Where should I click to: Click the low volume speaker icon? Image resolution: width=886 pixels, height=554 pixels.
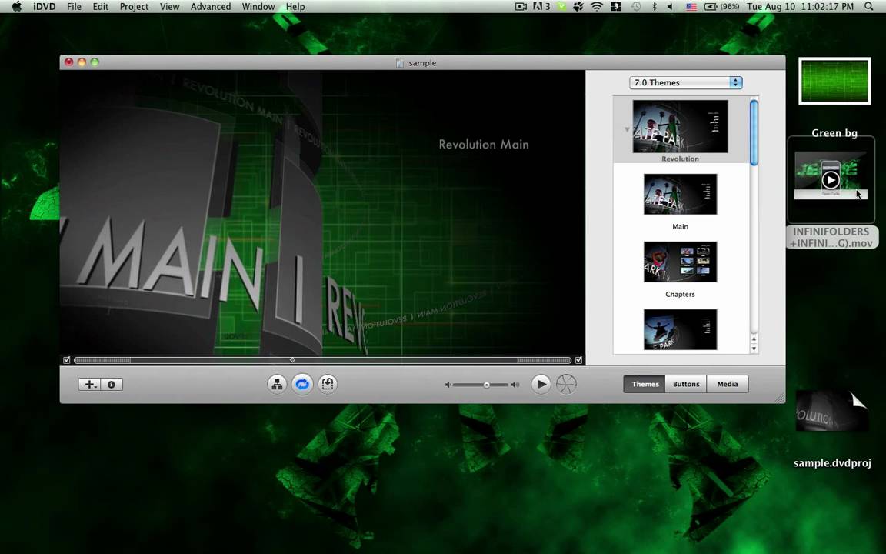point(448,385)
